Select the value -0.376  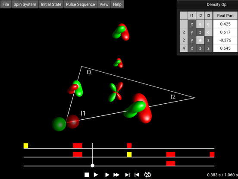225,40
